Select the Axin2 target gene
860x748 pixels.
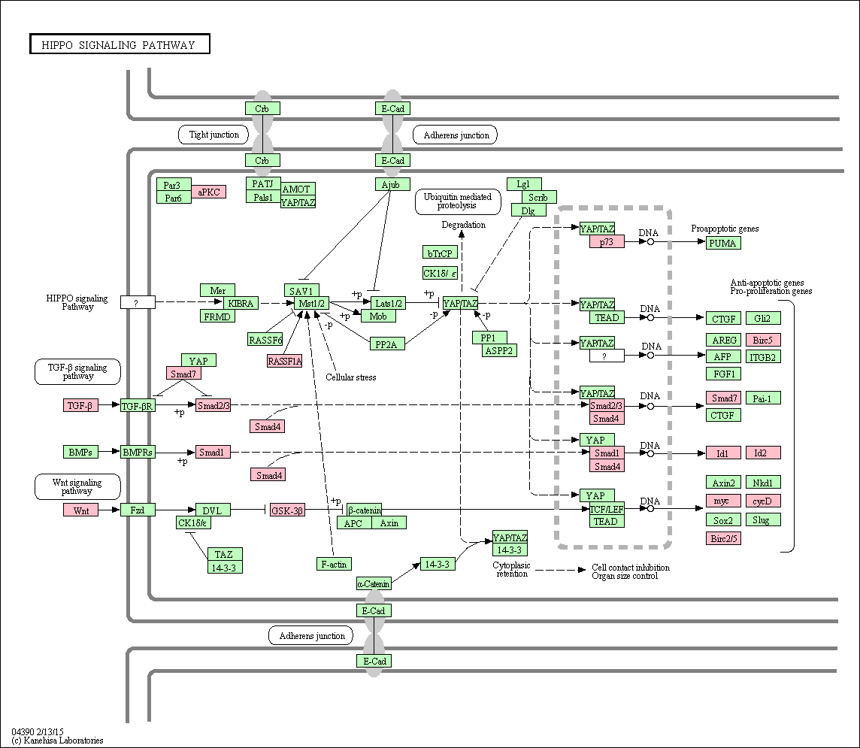[x=723, y=483]
